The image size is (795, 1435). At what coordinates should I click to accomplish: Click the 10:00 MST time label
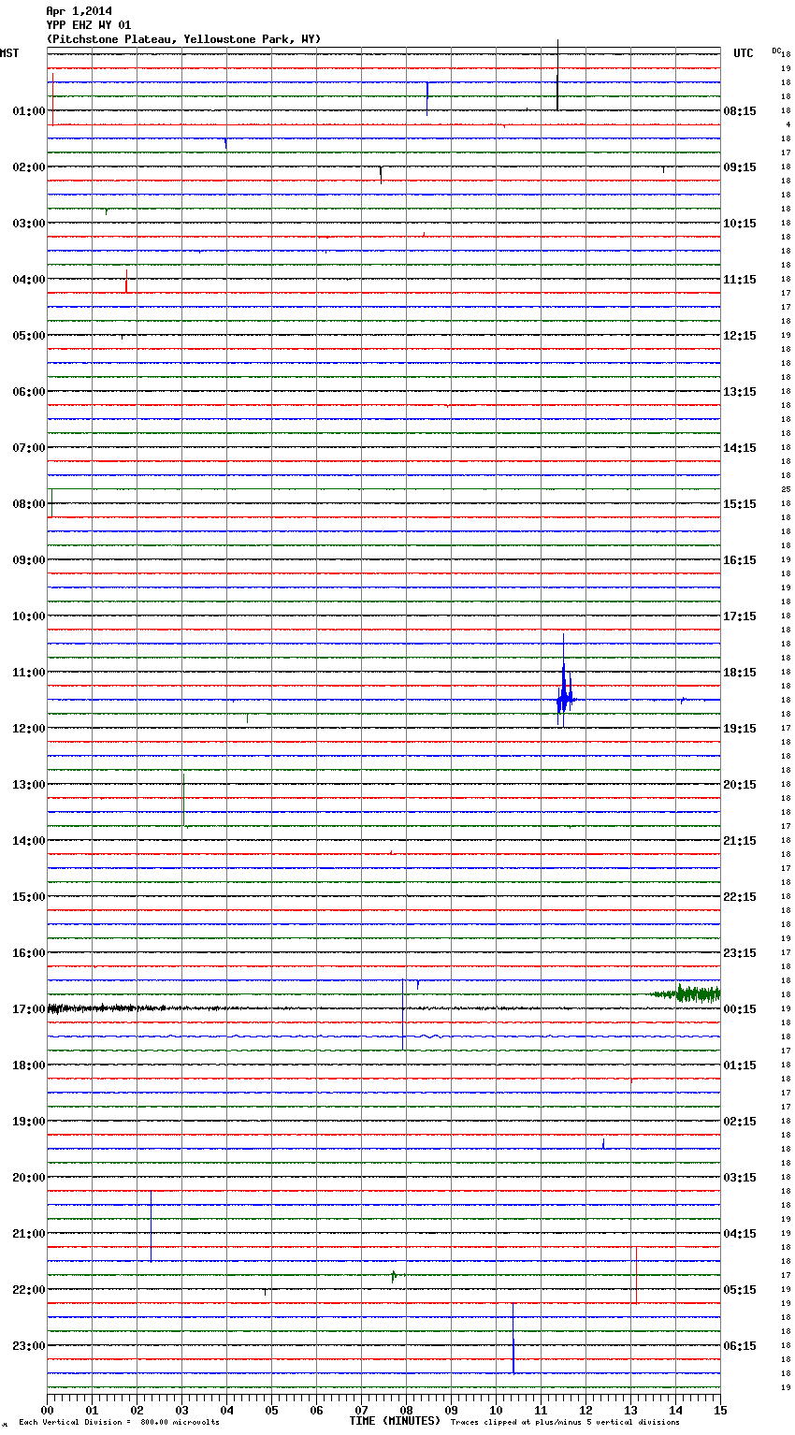[x=29, y=616]
